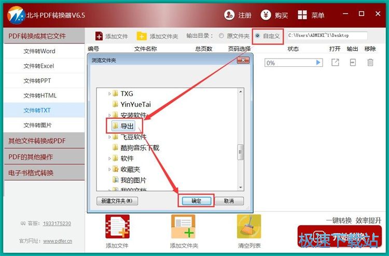Expand the 软件 folder node
389x256 pixels.
(109, 159)
